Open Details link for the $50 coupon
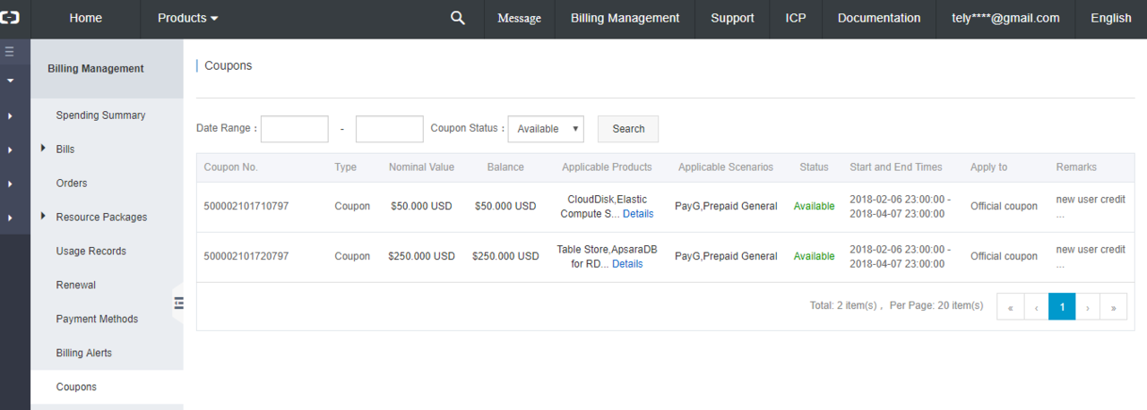Image resolution: width=1147 pixels, height=410 pixels. pos(638,214)
